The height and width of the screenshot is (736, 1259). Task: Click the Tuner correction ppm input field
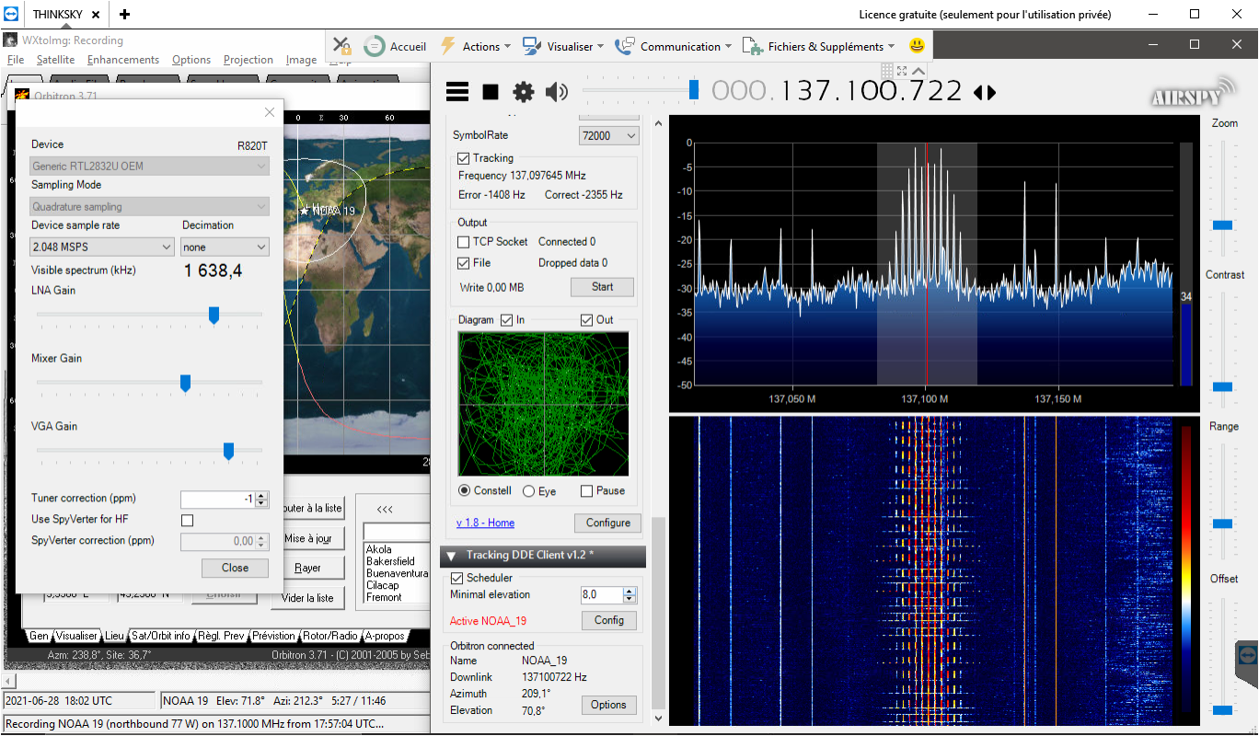click(217, 500)
